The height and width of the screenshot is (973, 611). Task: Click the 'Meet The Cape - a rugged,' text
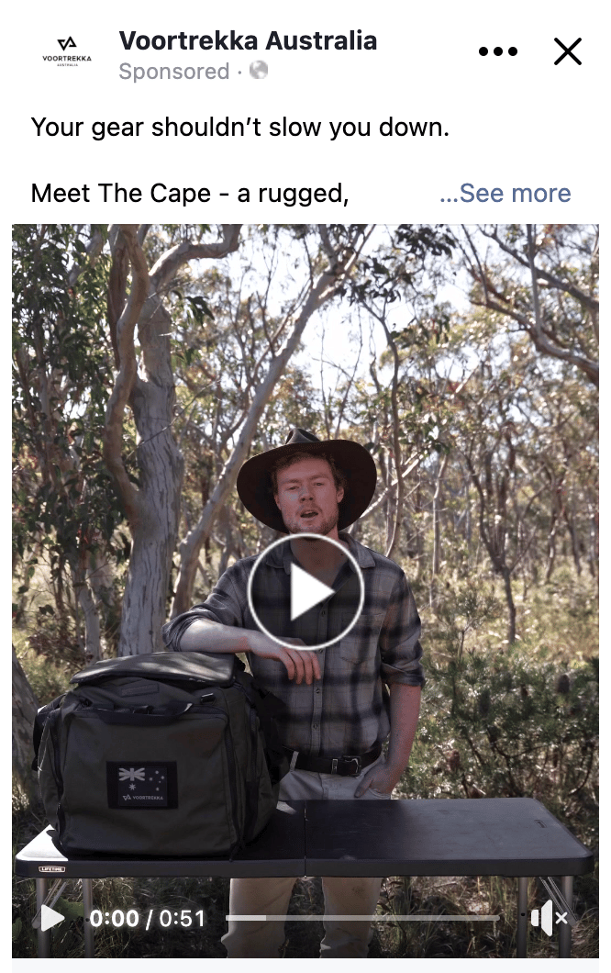(x=190, y=193)
